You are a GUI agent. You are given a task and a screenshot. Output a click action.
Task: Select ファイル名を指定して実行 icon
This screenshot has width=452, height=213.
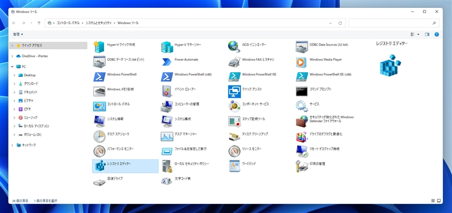167,151
